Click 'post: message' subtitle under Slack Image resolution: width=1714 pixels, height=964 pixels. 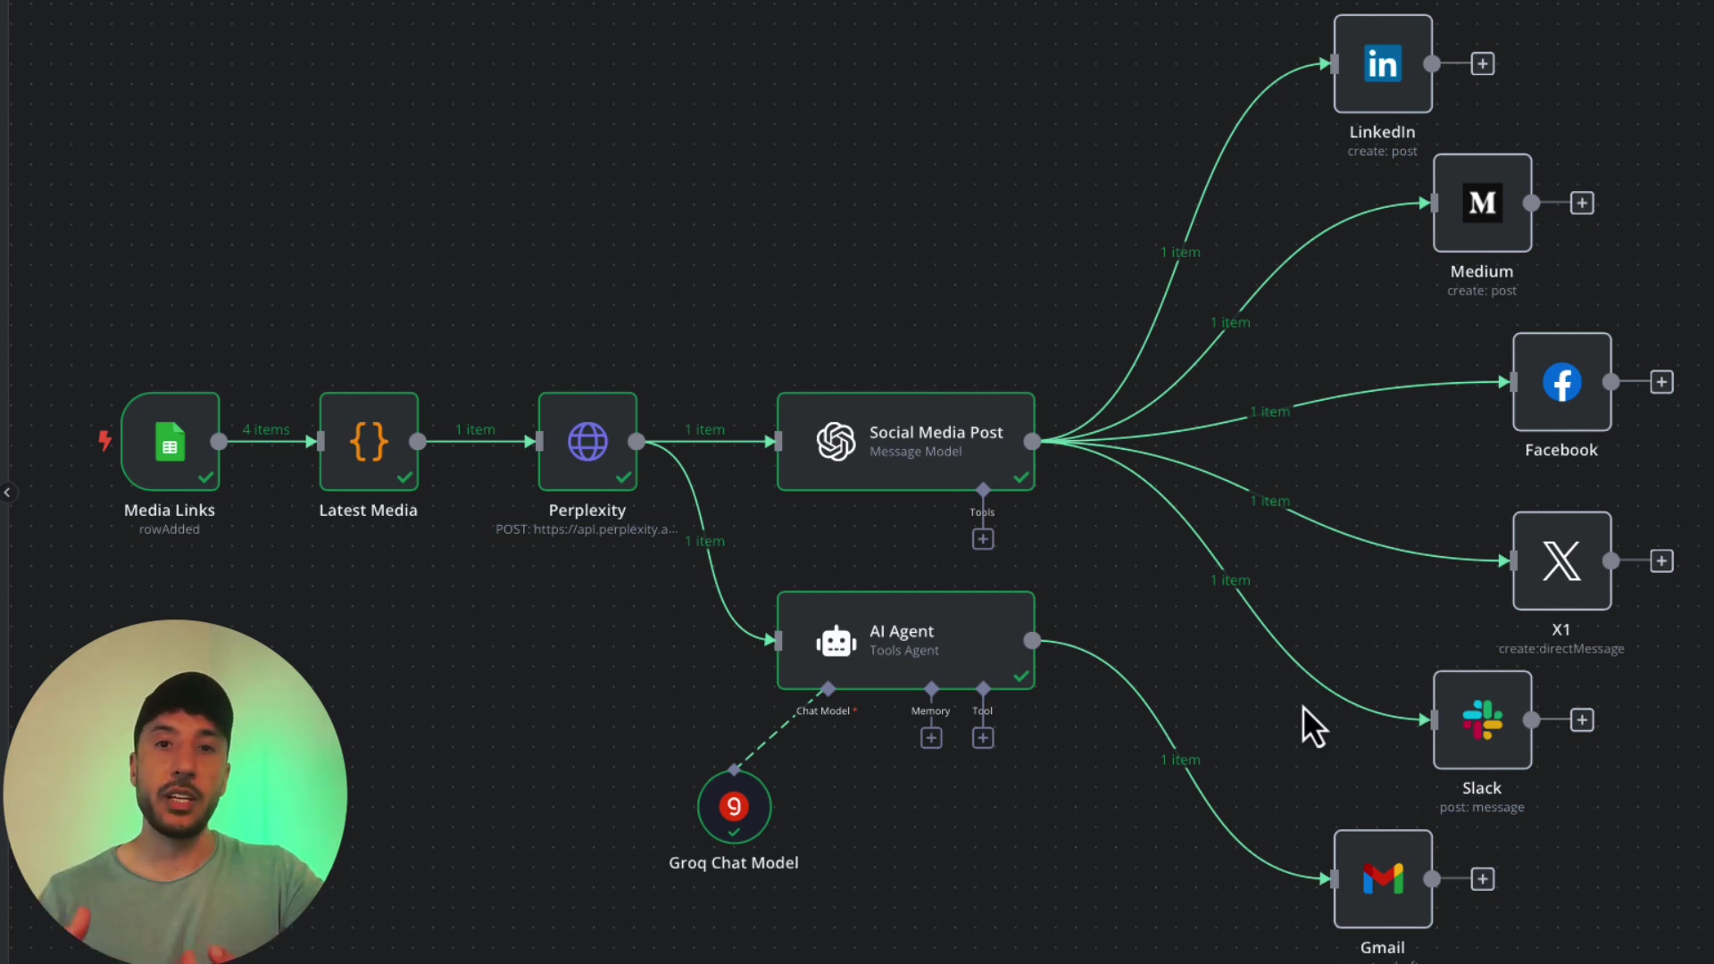tap(1482, 808)
